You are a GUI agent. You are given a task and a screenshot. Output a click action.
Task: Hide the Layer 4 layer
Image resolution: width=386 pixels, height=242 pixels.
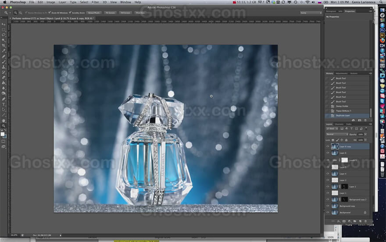[328, 174]
